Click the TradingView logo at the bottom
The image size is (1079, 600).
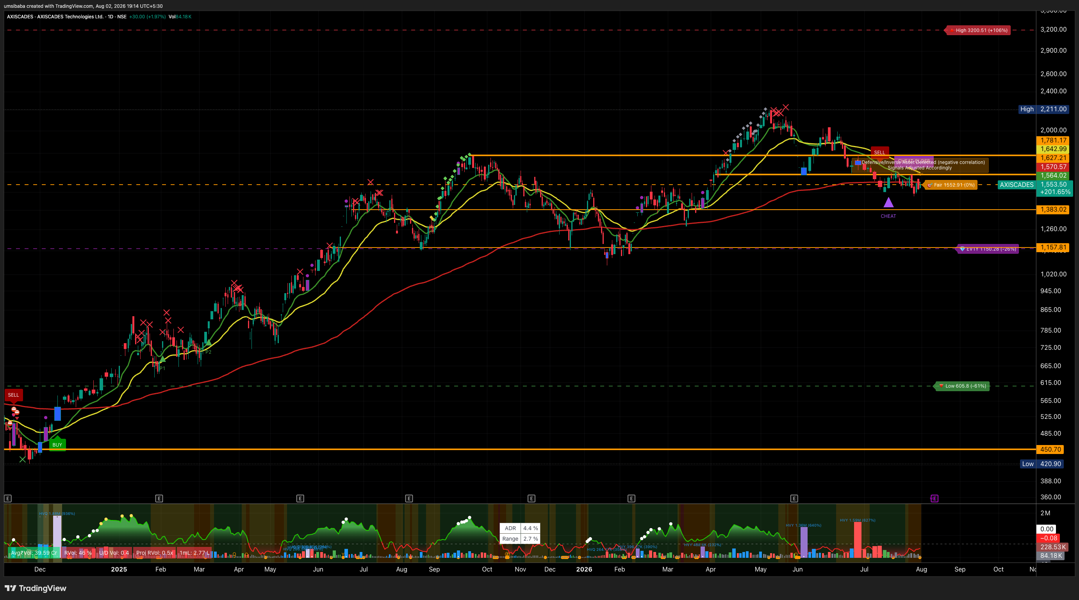coord(36,588)
